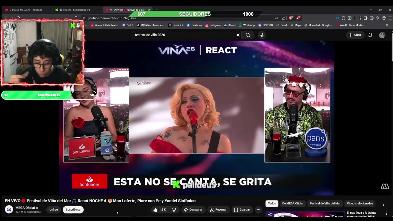The image size is (393, 221).
Task: Open more actions ellipsis under video
Action: tap(259, 210)
